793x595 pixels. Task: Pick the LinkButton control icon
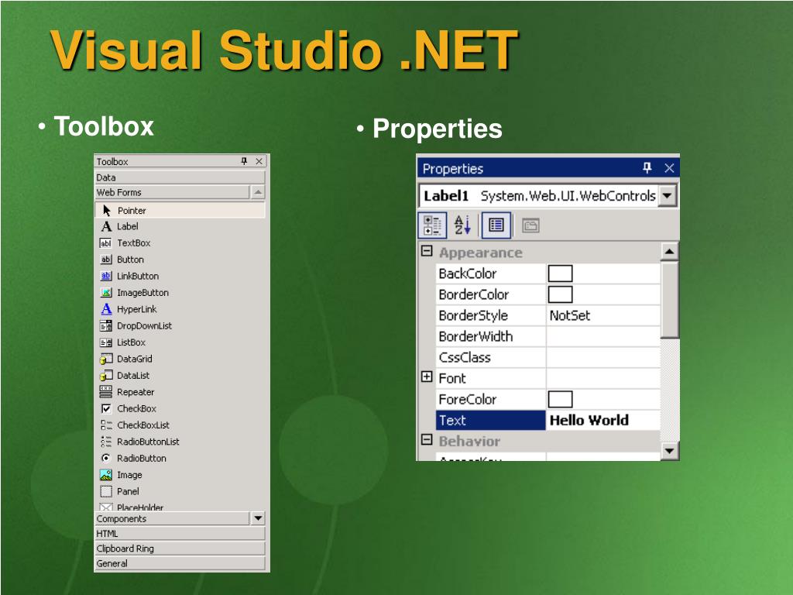105,276
